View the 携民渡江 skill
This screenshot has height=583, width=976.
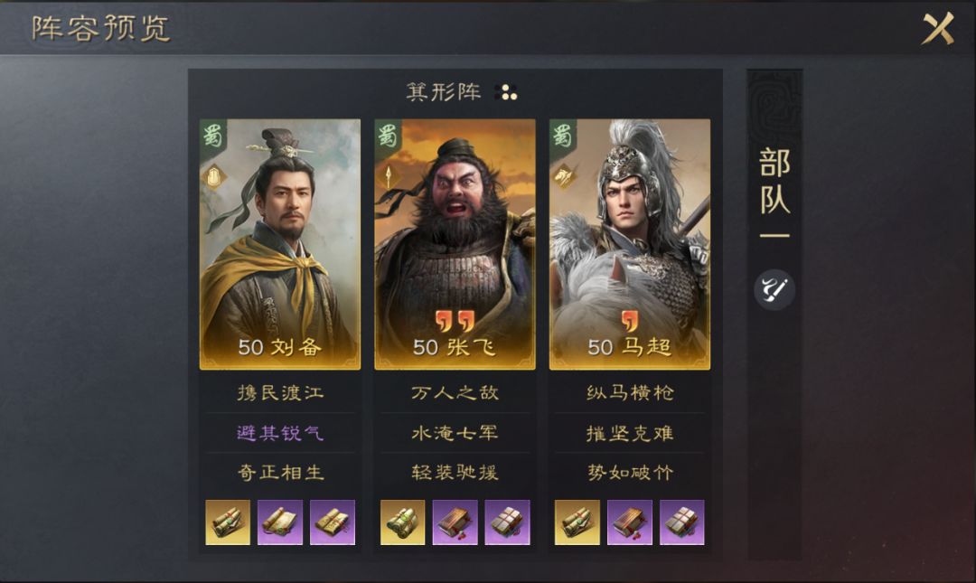click(280, 393)
